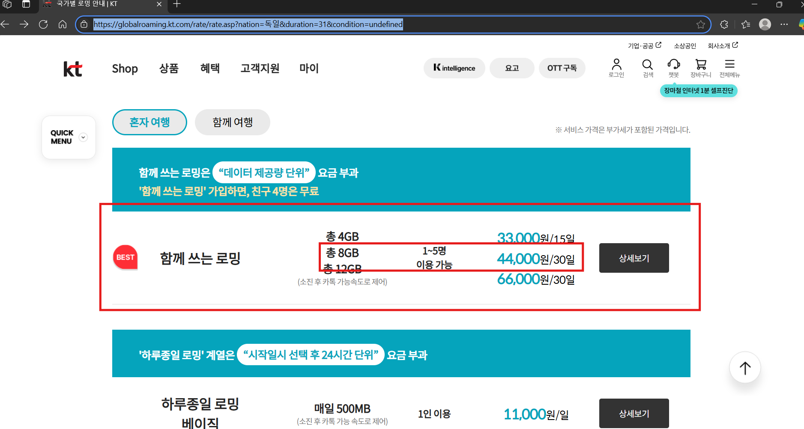804x429 pixels.
Task: Open the 상품 menu
Action: (x=169, y=69)
